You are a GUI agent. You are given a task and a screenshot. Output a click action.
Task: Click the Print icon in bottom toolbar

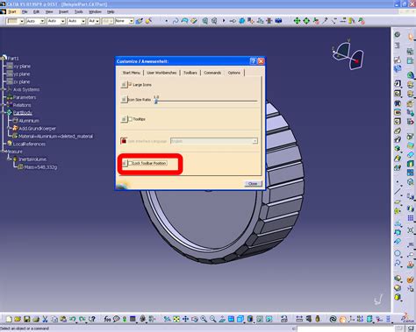(x=36, y=319)
